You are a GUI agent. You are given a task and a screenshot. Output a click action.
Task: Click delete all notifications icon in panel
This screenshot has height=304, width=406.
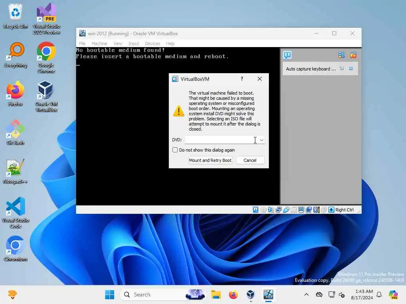(x=353, y=55)
